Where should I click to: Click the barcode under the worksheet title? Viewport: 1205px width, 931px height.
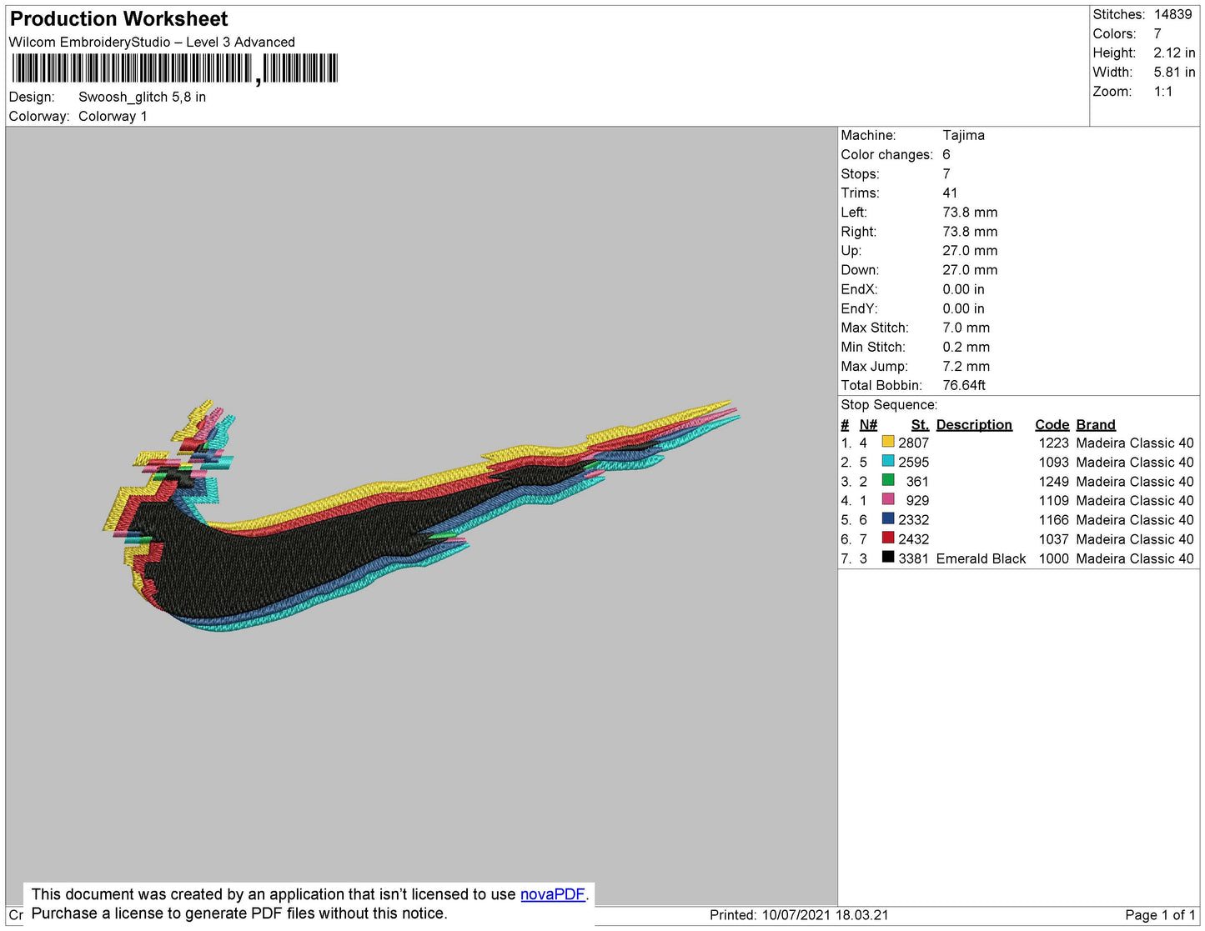175,68
